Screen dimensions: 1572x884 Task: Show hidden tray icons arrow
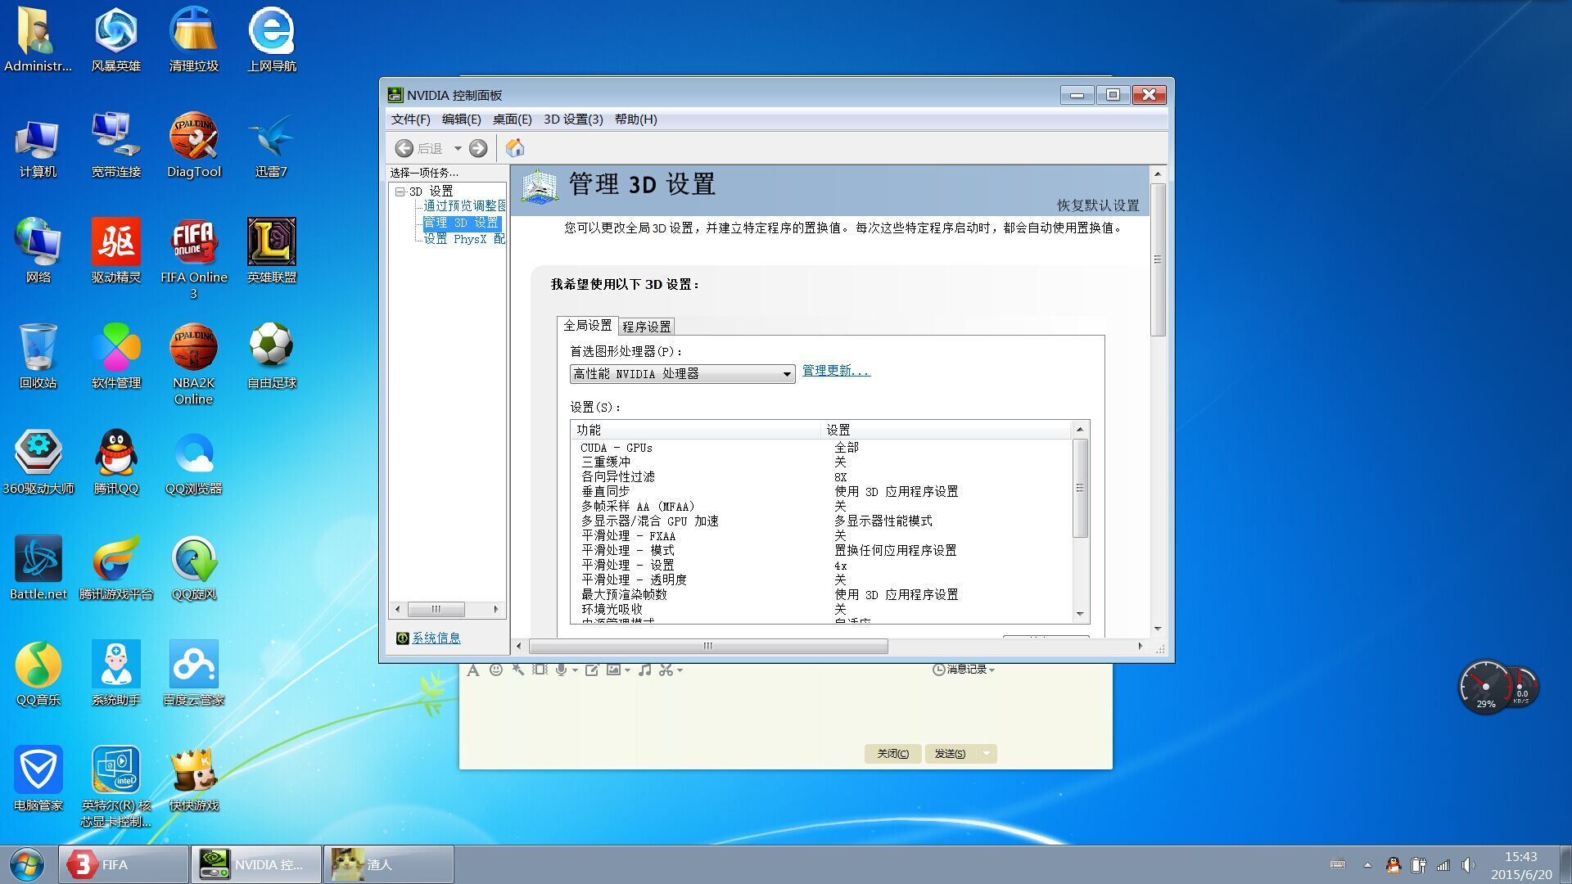coord(1366,865)
